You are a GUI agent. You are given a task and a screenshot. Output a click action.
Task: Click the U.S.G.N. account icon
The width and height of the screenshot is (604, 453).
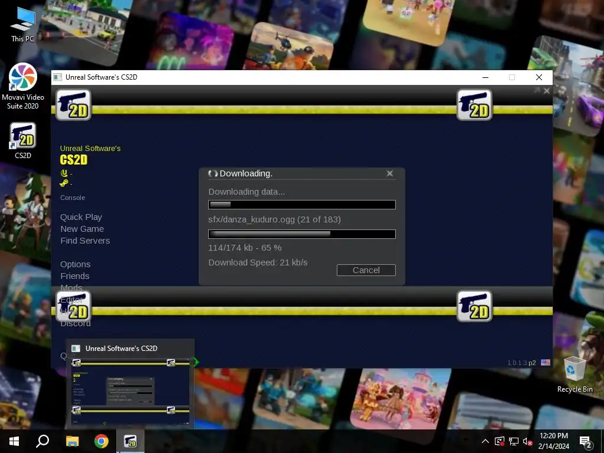pyautogui.click(x=64, y=173)
